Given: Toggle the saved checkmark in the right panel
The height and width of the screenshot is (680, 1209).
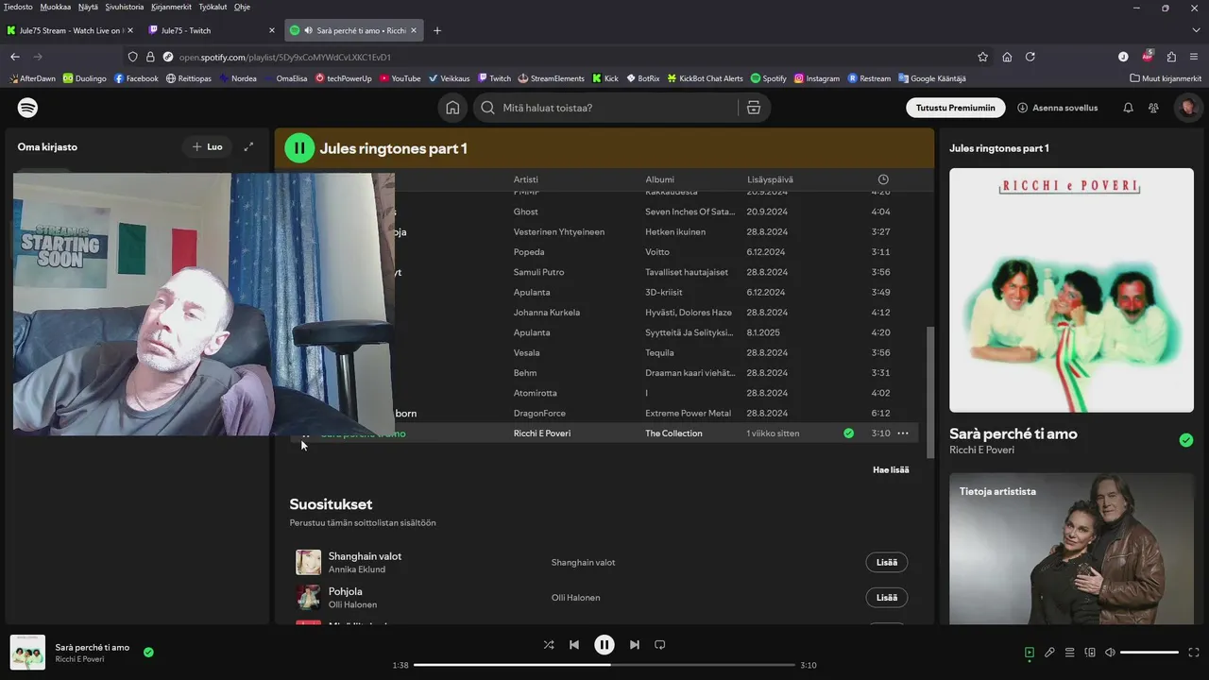Looking at the screenshot, I should click(x=1185, y=440).
